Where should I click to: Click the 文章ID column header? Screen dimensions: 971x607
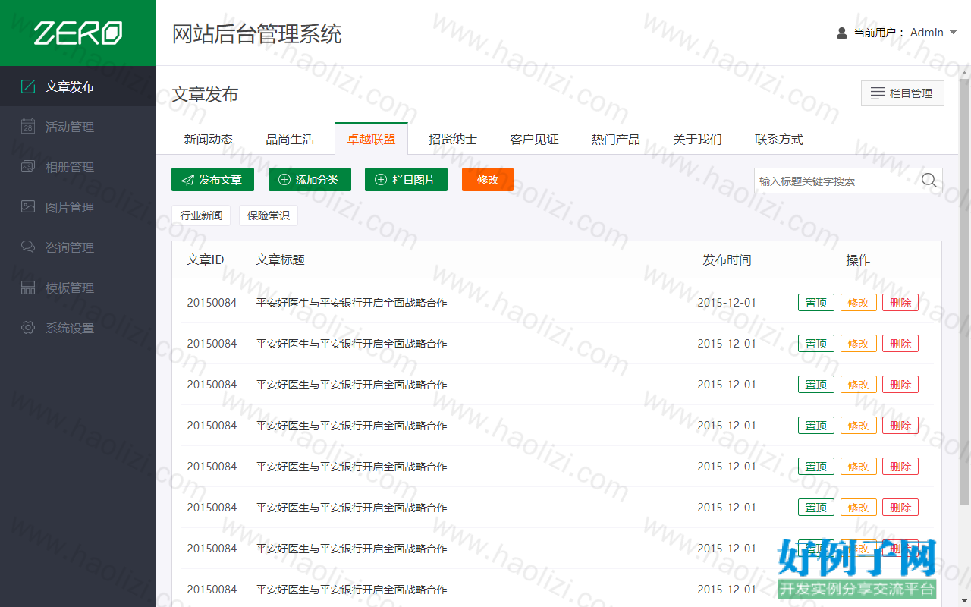pyautogui.click(x=206, y=259)
